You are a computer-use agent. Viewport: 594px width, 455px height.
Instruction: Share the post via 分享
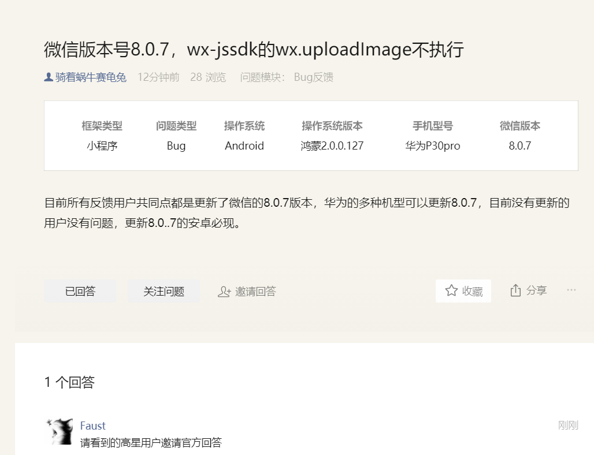(529, 290)
